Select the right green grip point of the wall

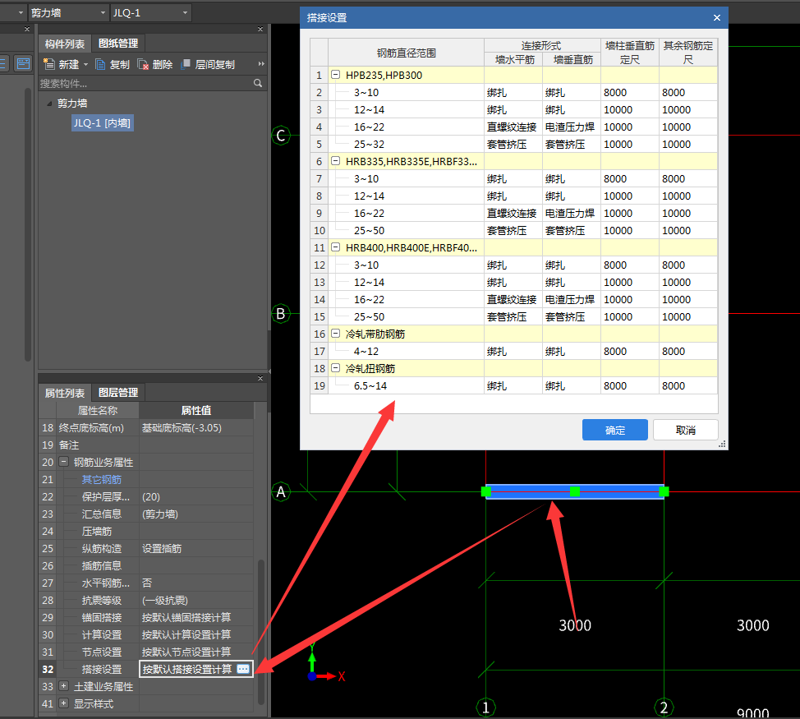pos(664,491)
